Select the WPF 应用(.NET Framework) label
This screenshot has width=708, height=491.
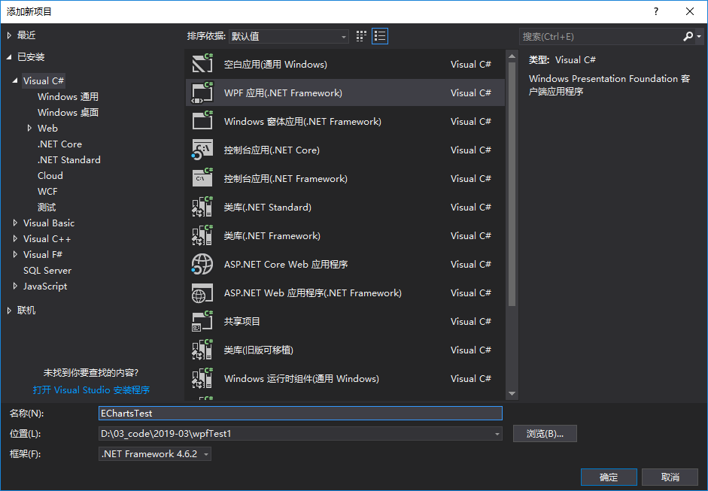pyautogui.click(x=283, y=93)
